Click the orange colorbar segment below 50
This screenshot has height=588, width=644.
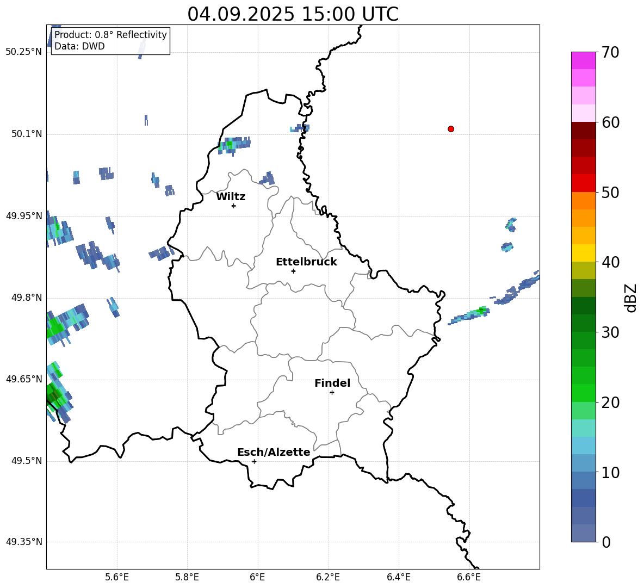[x=583, y=200]
